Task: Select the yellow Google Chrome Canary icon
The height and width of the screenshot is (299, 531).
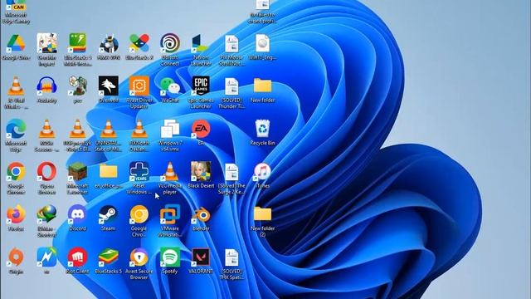Action: pos(139,214)
